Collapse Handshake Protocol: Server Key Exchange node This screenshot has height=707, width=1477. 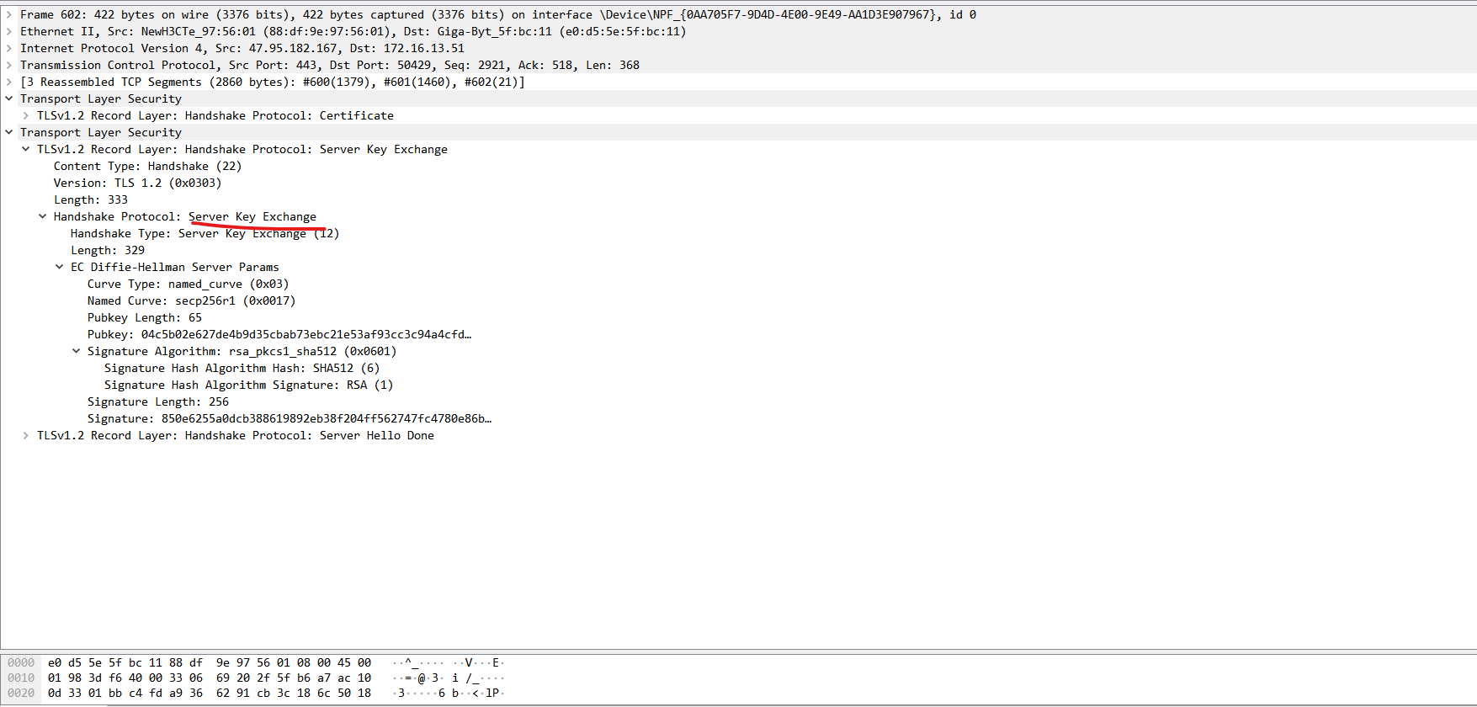43,216
